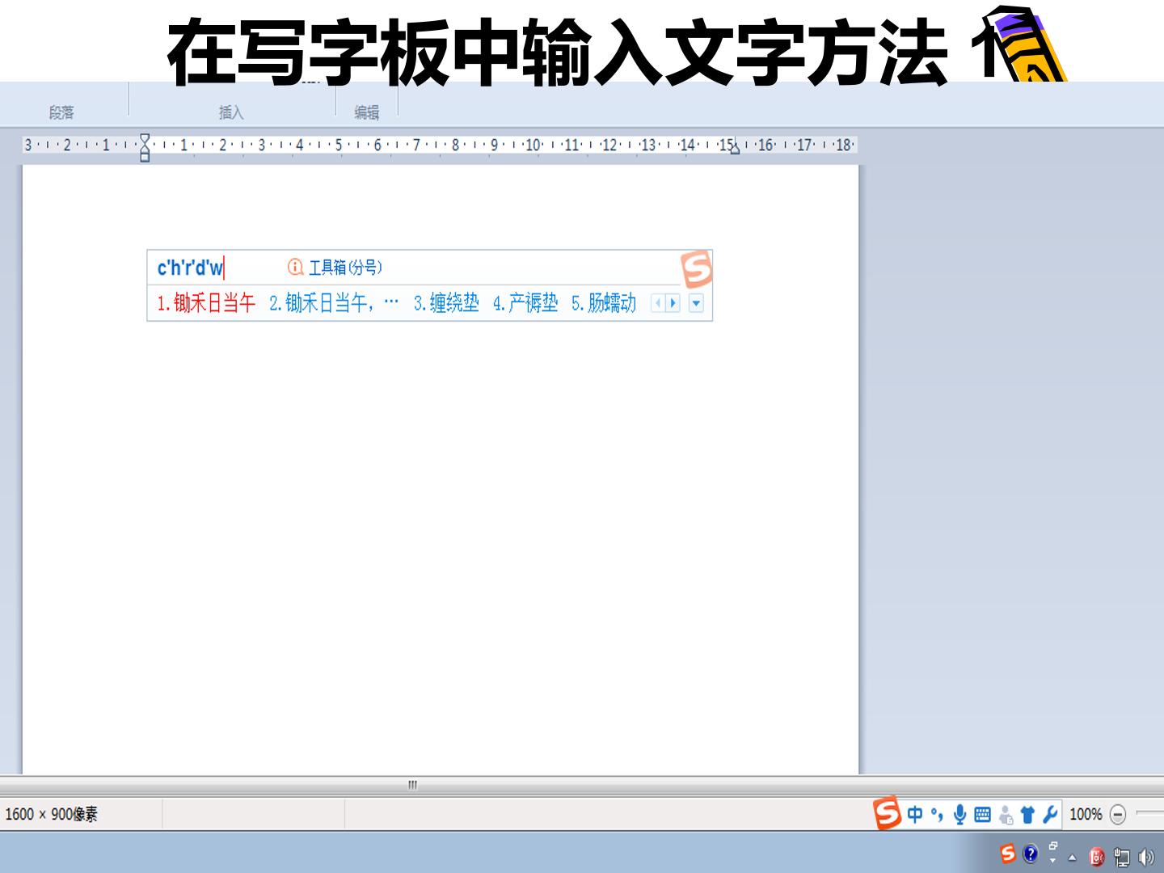The height and width of the screenshot is (873, 1164).
Task: Open the volume speaker tray icon
Action: [x=1146, y=856]
